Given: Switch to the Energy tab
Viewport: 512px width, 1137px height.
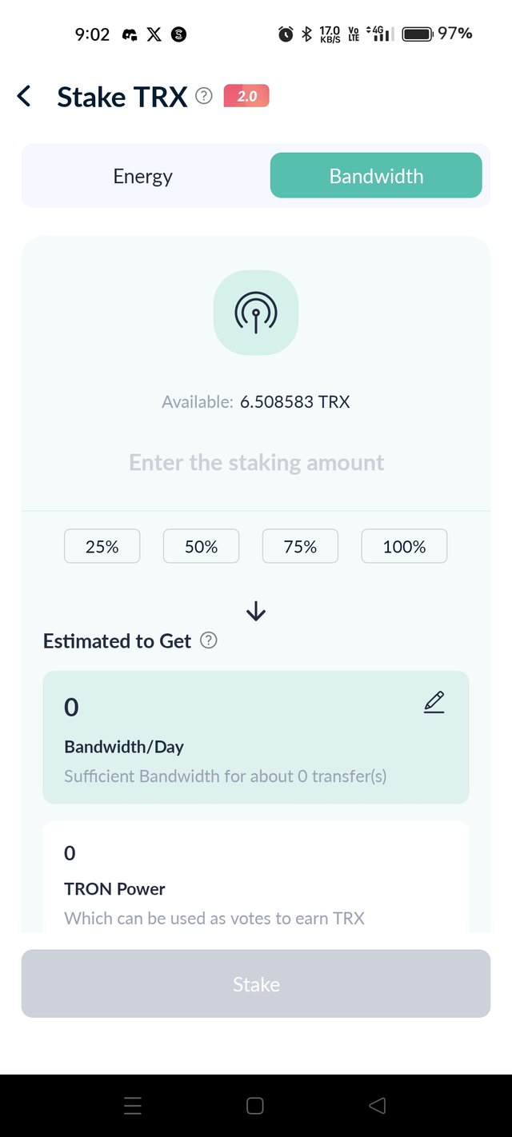Looking at the screenshot, I should 143,176.
